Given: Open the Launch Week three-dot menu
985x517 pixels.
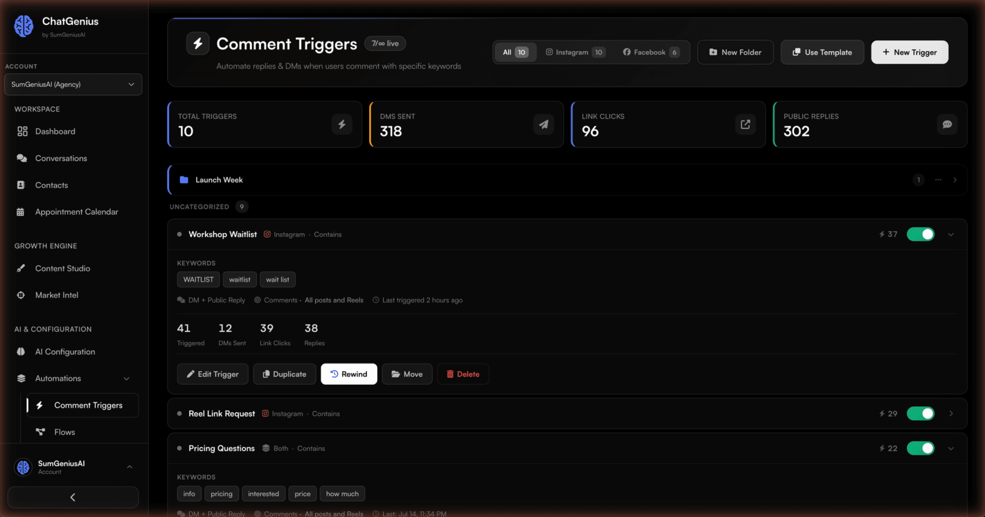Looking at the screenshot, I should pos(938,180).
